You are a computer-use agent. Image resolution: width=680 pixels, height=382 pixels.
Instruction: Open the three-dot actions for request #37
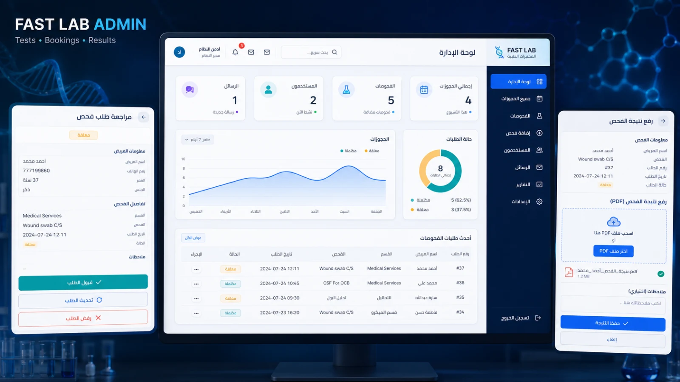[196, 269]
